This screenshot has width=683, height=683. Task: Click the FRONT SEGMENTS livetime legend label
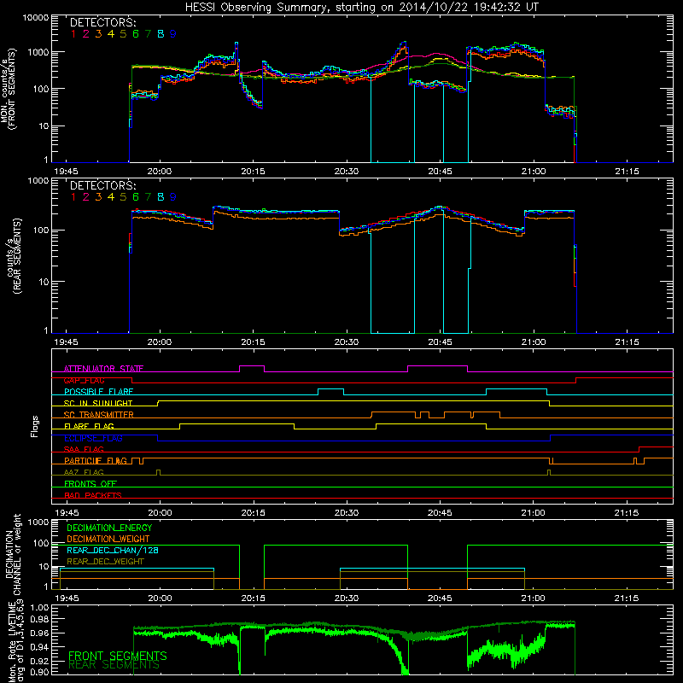click(118, 656)
